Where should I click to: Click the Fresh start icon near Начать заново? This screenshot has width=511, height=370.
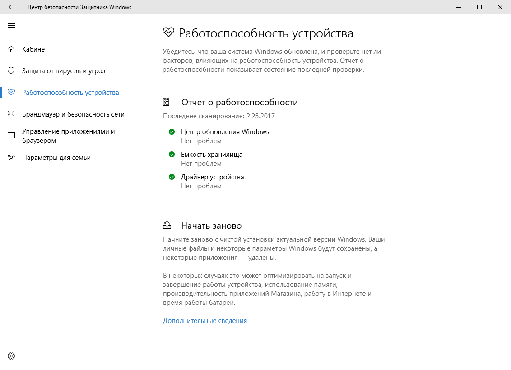coord(167,225)
